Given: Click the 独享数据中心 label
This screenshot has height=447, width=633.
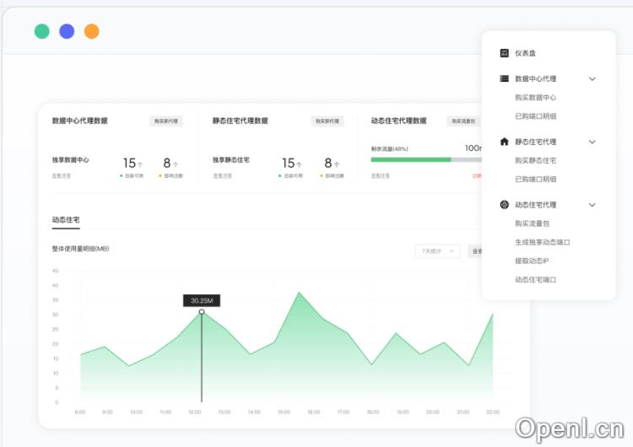Looking at the screenshot, I should click(70, 159).
